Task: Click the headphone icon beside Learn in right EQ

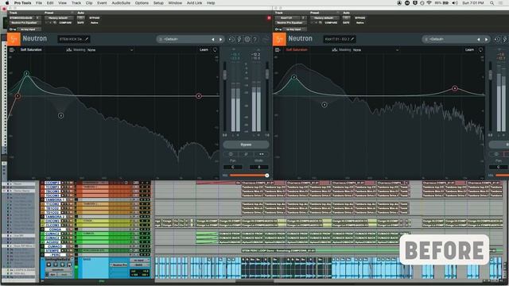Action: pos(480,50)
